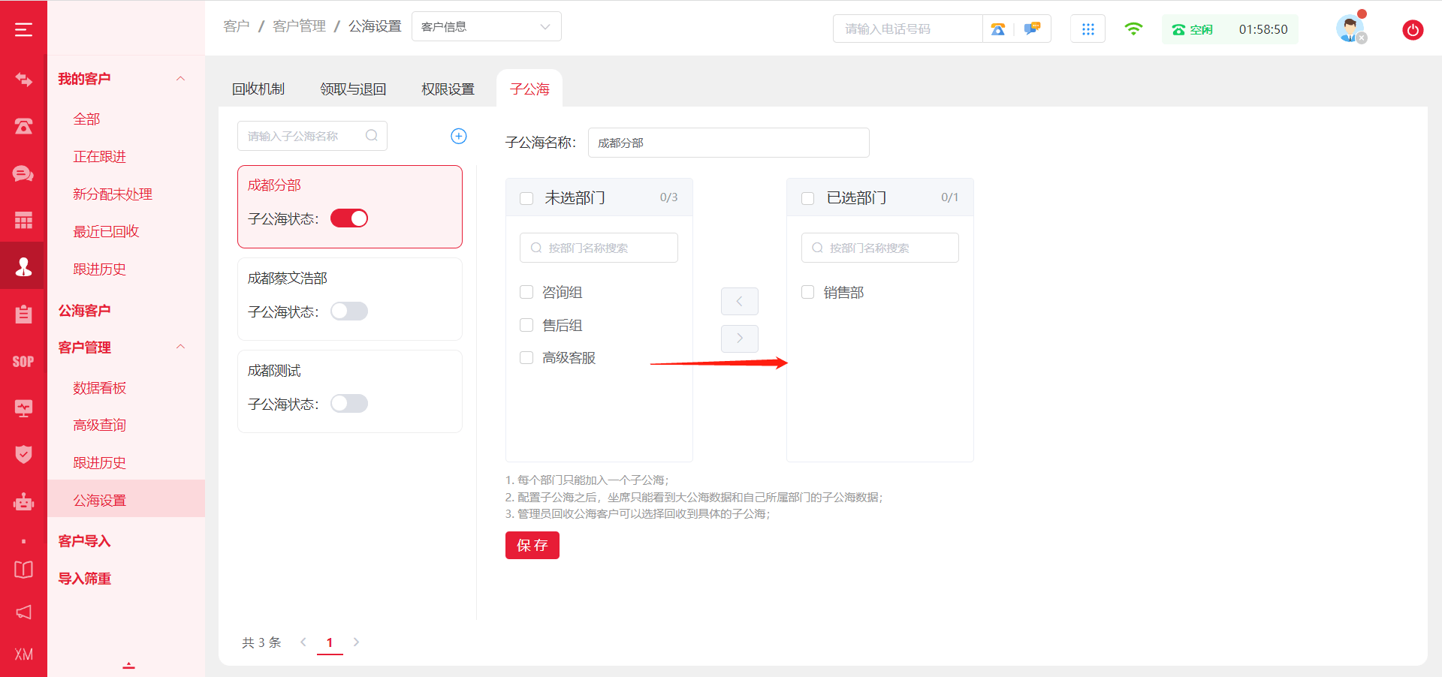Turn on 成都测试 sub-sea status switch
Viewport: 1442px width, 677px height.
pyautogui.click(x=349, y=403)
